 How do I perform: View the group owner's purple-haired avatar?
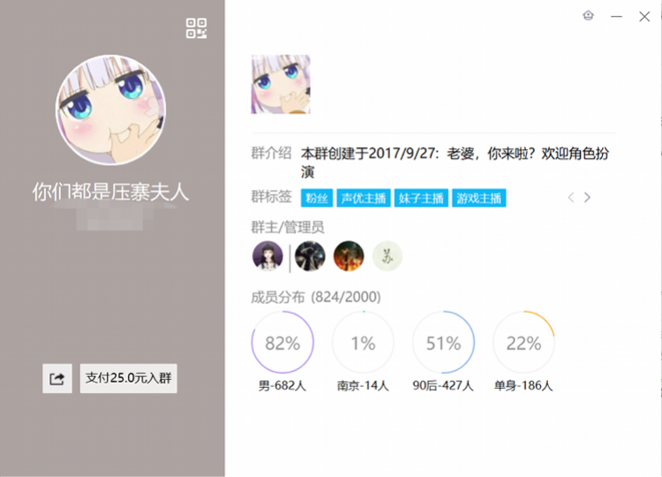(x=267, y=256)
